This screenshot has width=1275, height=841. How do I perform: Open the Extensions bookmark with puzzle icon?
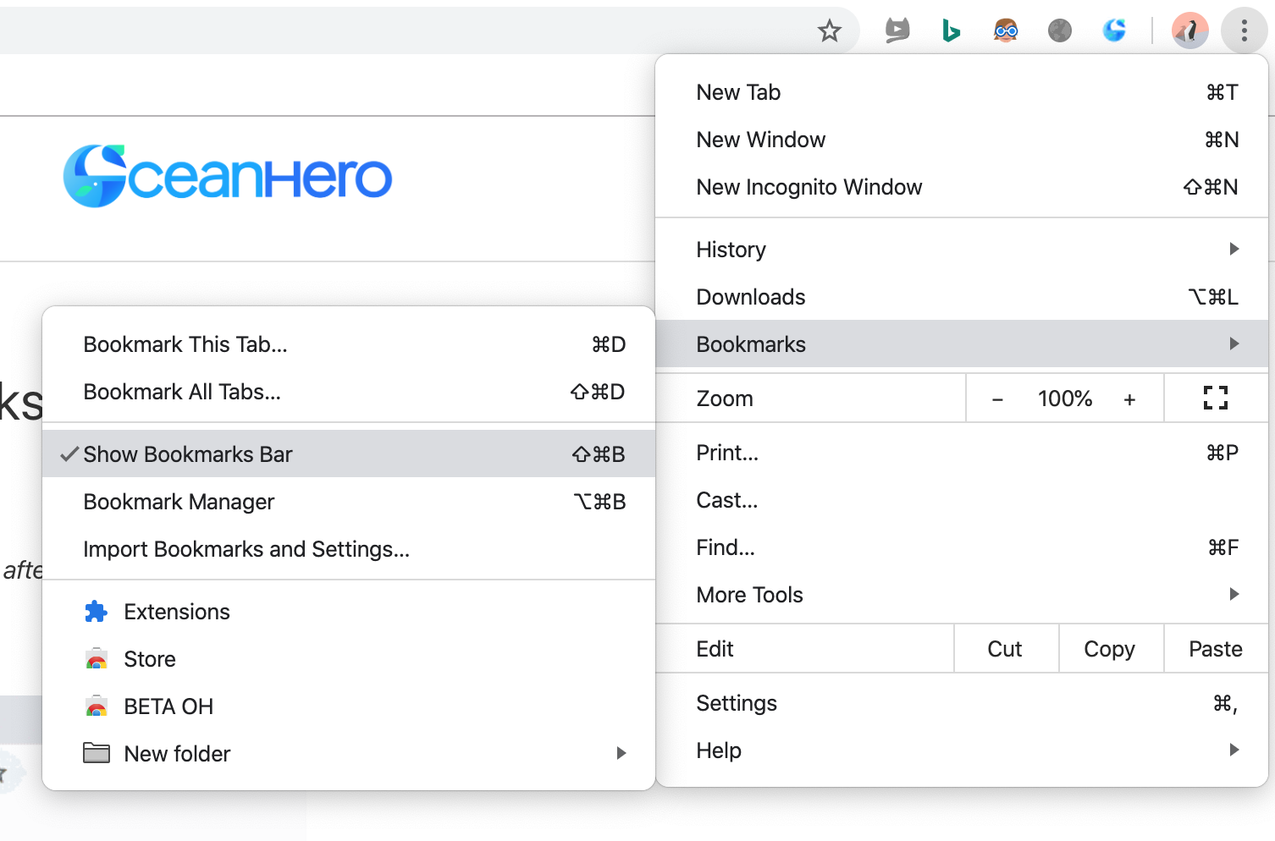click(176, 612)
